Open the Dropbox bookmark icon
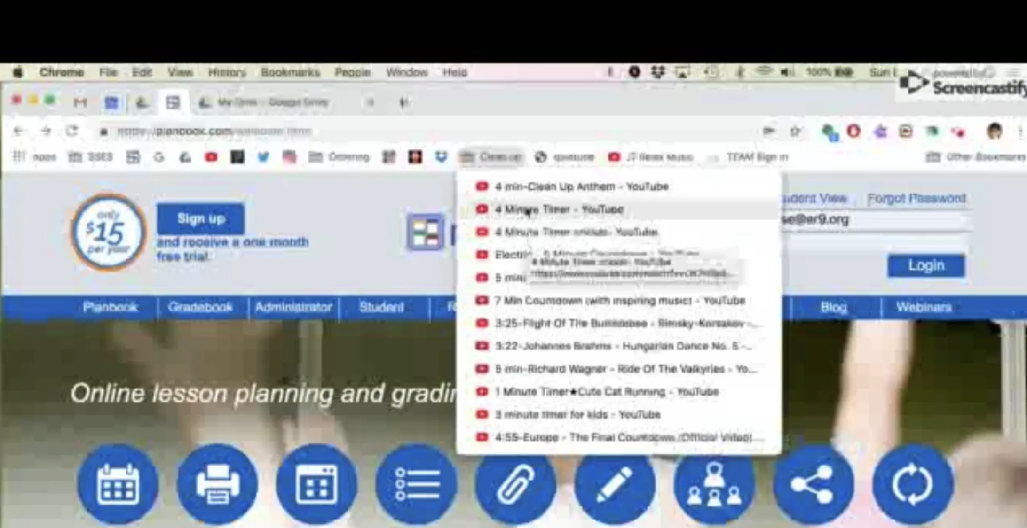The image size is (1027, 528). pyautogui.click(x=441, y=157)
